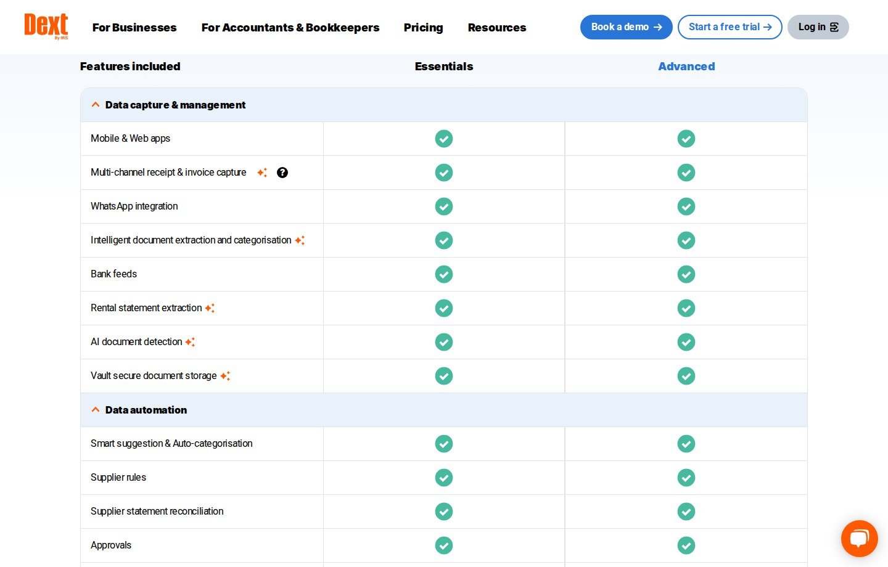Click Essentials checkmark for Supplier rules
888x567 pixels.
click(444, 478)
